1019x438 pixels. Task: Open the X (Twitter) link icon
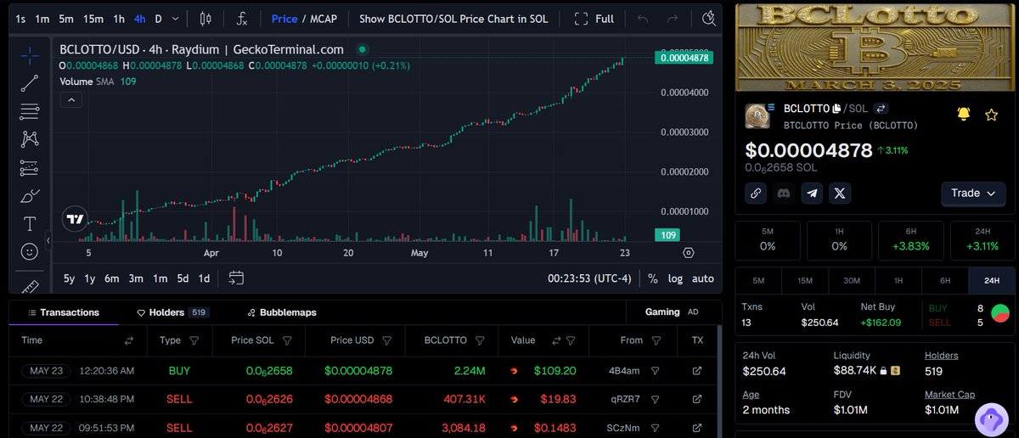point(841,194)
